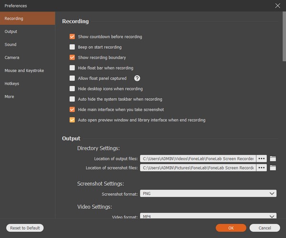
Task: Uncheck Auto open preview window option
Action: coord(72,120)
